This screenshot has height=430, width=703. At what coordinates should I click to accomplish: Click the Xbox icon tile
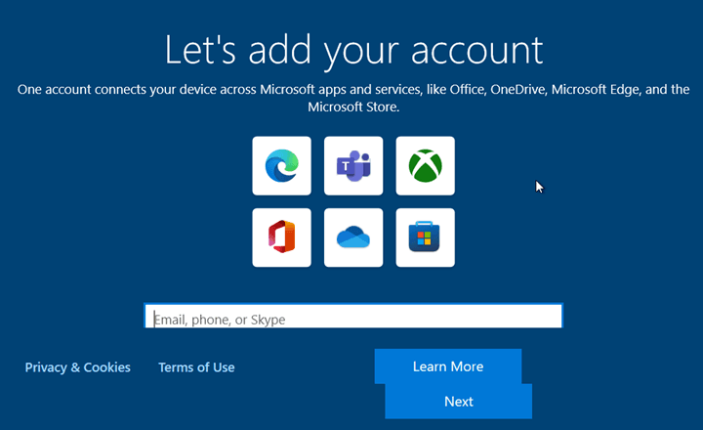[425, 165]
